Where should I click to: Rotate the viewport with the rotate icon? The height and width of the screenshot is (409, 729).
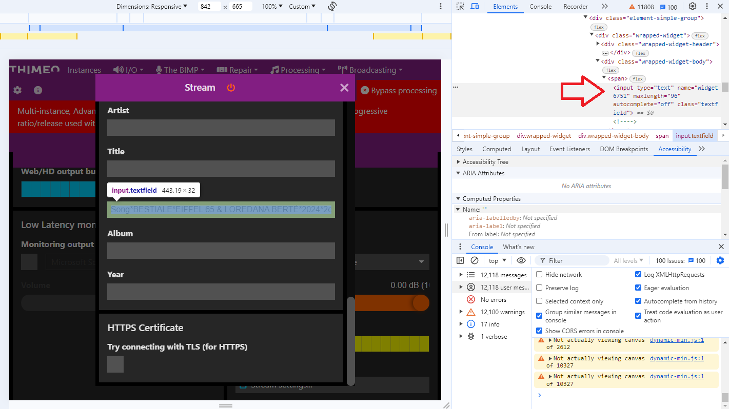click(332, 6)
